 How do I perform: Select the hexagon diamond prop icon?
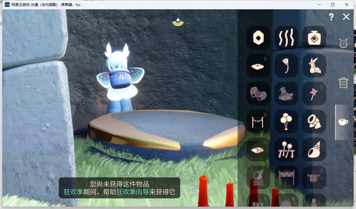click(258, 38)
